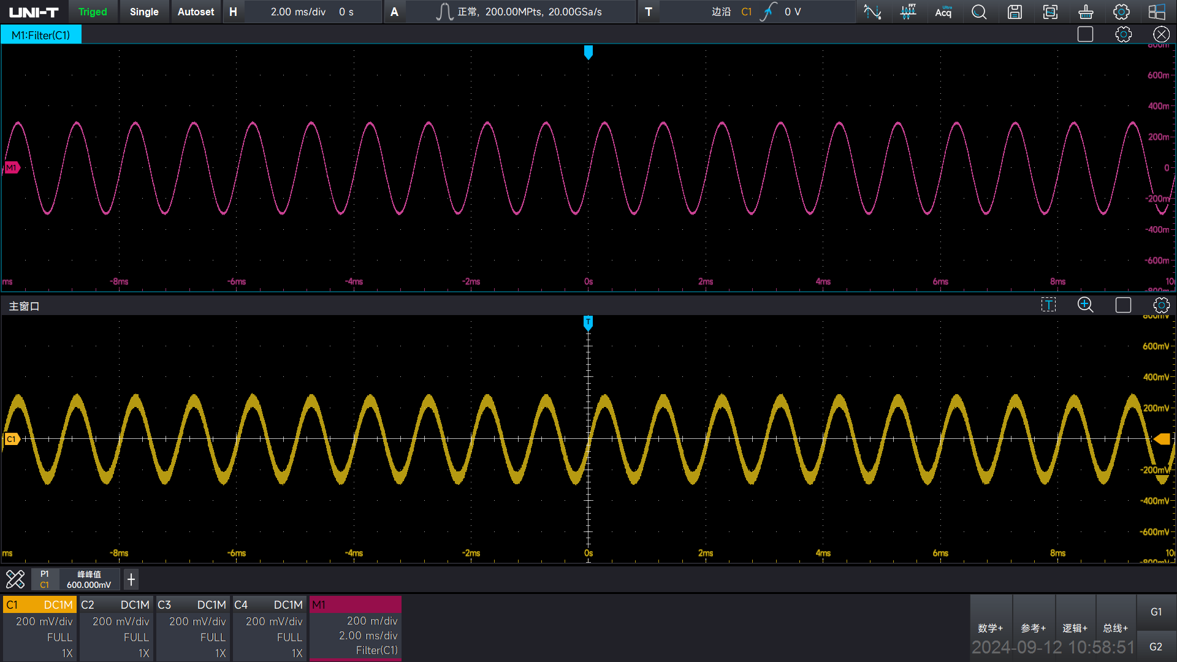Select the M1:Filter(C1) tab
Viewport: 1177px width, 662px height.
click(41, 35)
